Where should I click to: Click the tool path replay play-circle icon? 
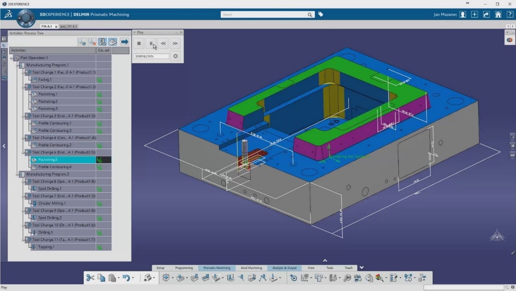coord(293,277)
